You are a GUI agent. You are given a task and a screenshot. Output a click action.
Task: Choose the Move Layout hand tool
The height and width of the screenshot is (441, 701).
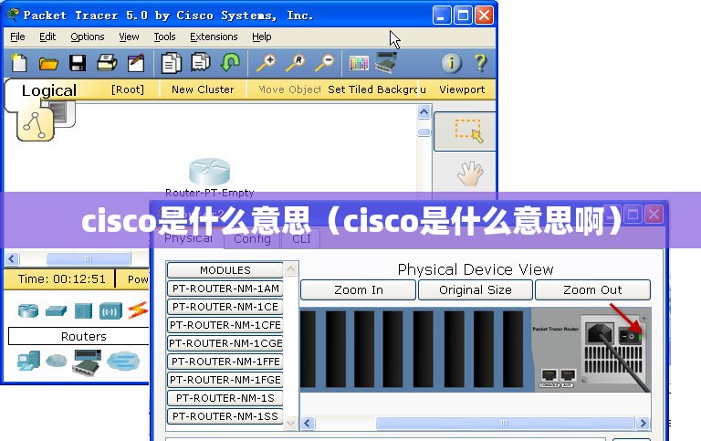point(470,173)
